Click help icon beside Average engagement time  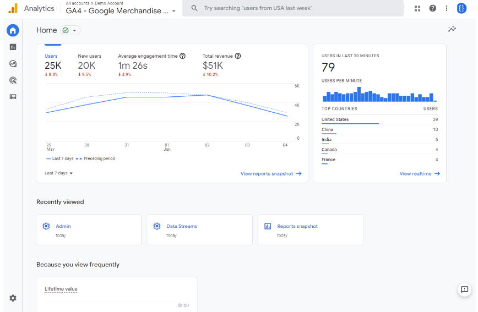pos(182,56)
